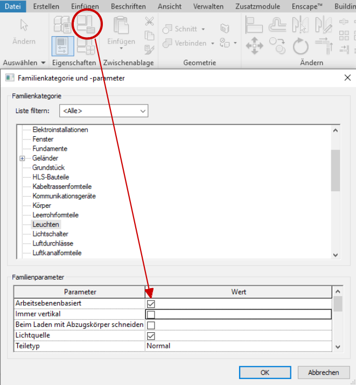This screenshot has height=385, width=356.
Task: Click the Einfügen clipboard icon
Action: pos(121,32)
